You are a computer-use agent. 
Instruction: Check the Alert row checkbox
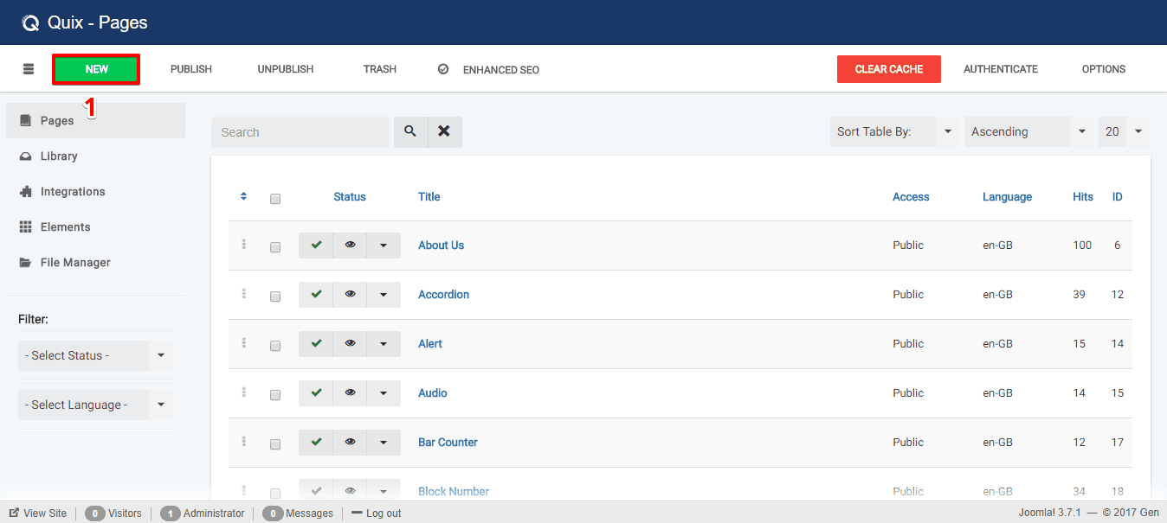click(275, 346)
